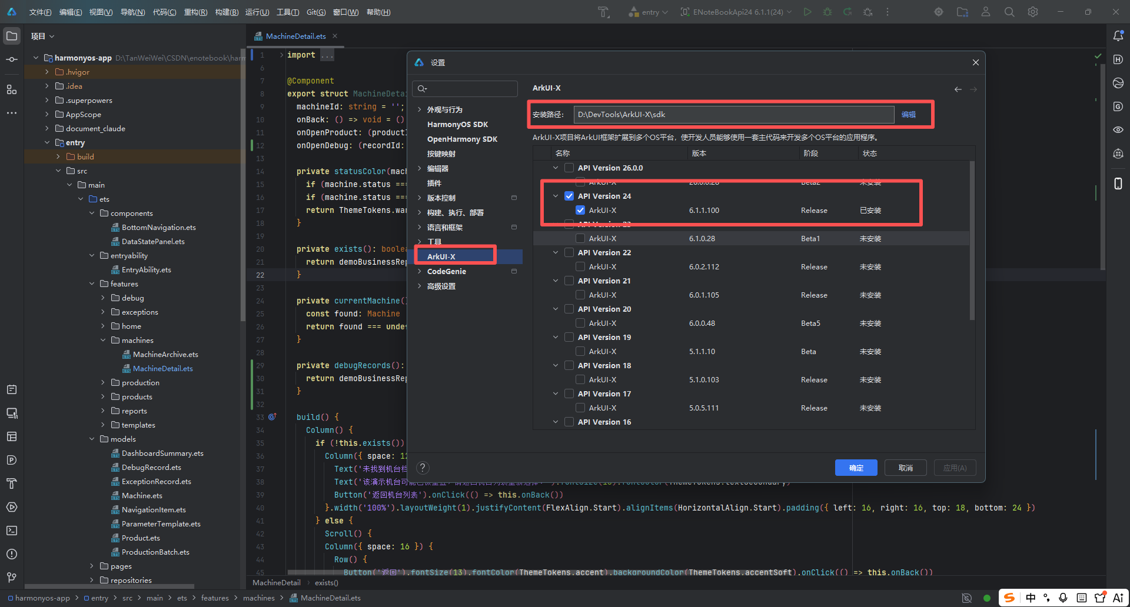The width and height of the screenshot is (1130, 607).
Task: Expand the 外观与行为 settings category
Action: click(x=420, y=109)
